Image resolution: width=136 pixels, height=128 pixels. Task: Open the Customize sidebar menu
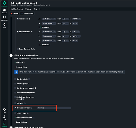point(4,18)
